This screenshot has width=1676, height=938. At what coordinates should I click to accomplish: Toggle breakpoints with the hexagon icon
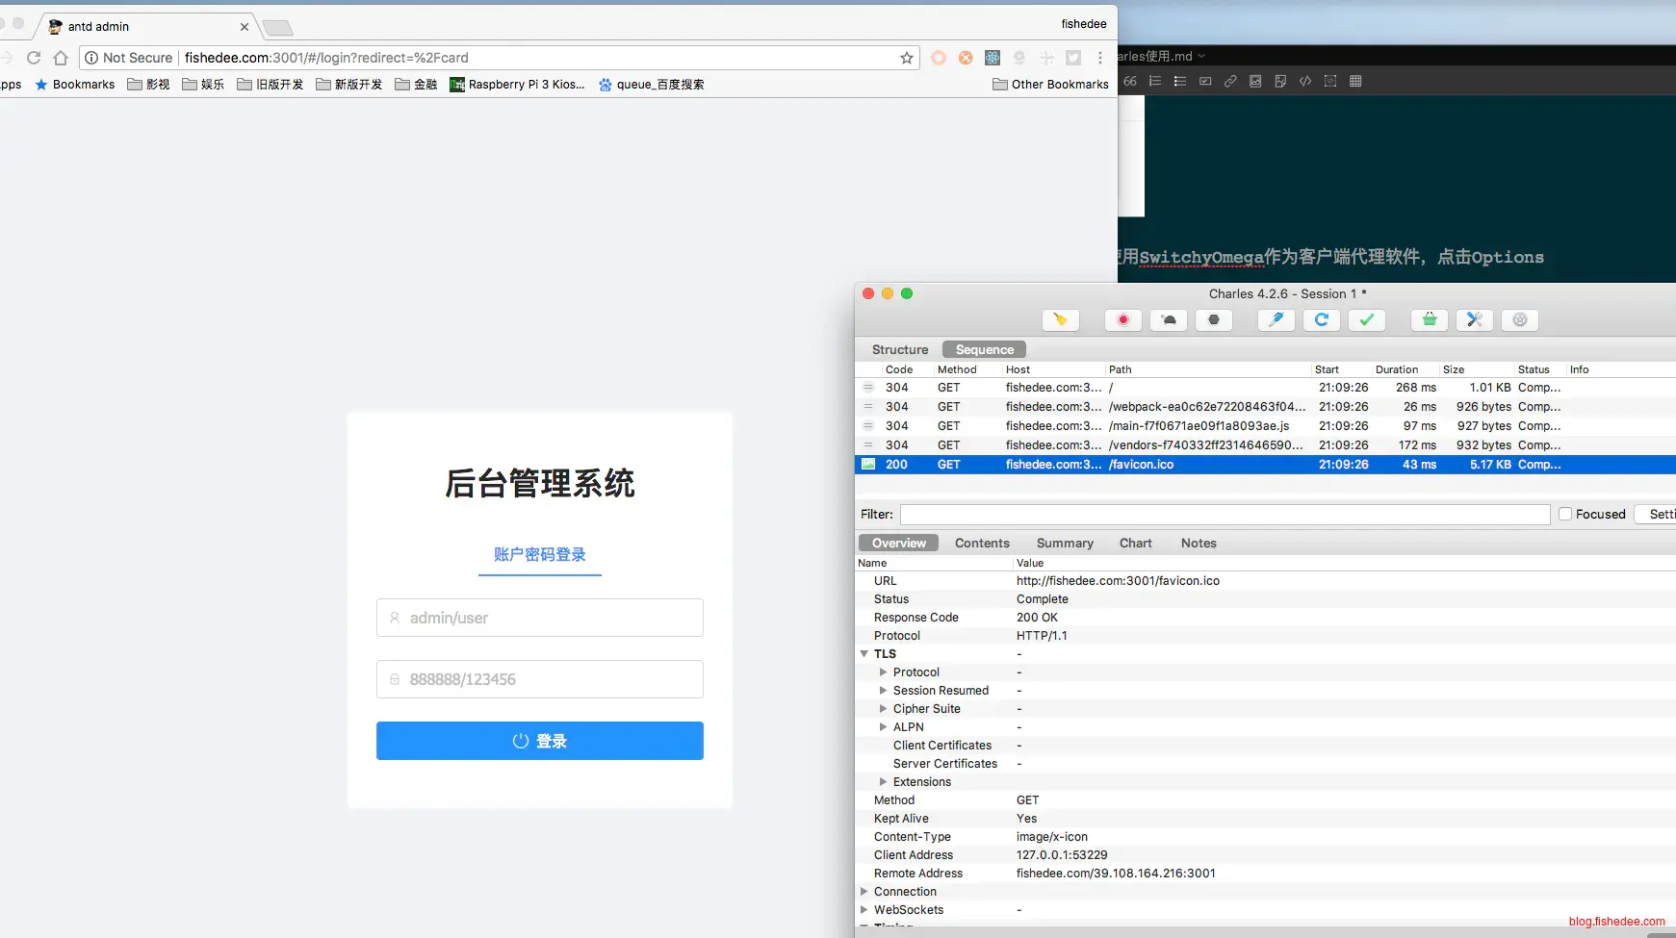(1214, 319)
